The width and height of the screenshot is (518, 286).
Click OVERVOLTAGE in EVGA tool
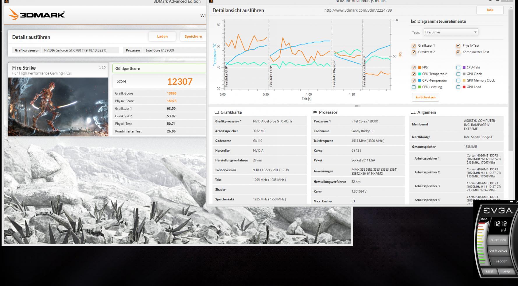(498, 250)
